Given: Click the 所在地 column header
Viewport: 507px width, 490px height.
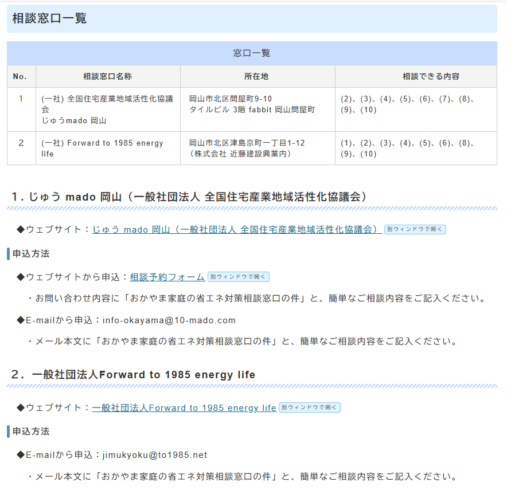Looking at the screenshot, I should pyautogui.click(x=256, y=76).
